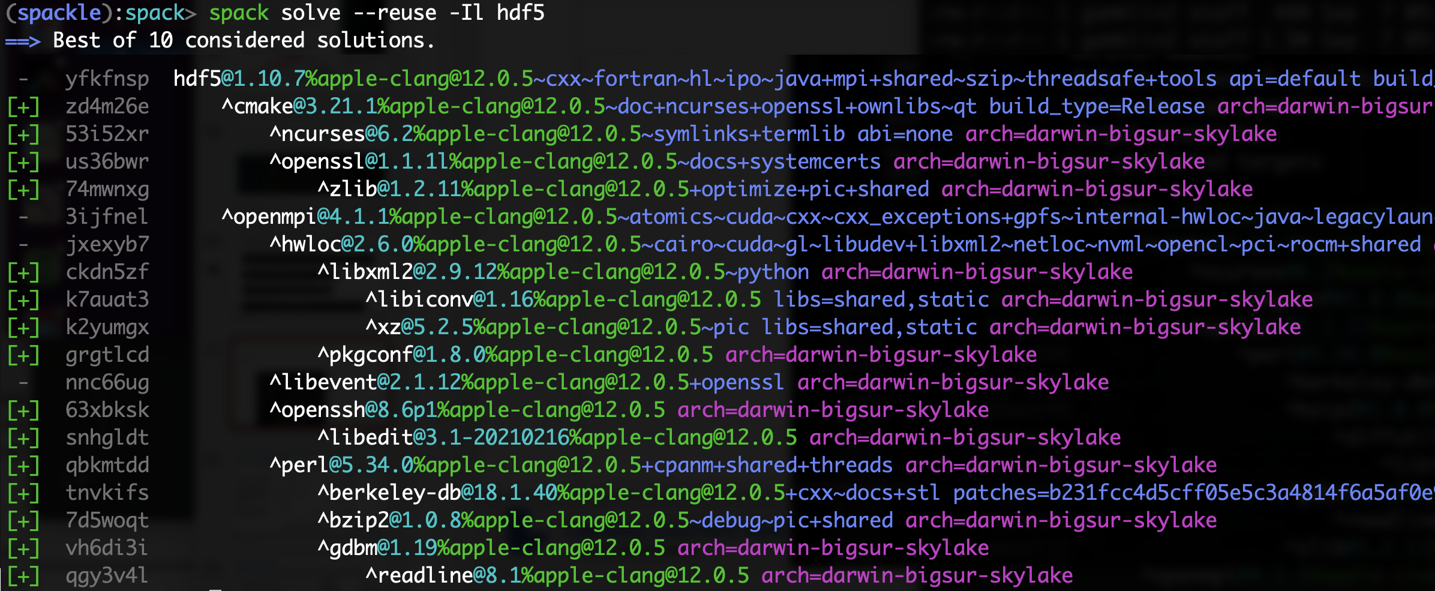Click the '^zlib' package name
1435x591 pixels.
click(x=347, y=189)
